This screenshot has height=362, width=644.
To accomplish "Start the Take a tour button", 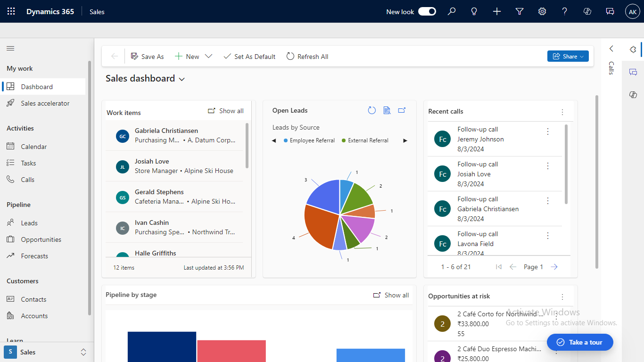I will click(x=580, y=342).
